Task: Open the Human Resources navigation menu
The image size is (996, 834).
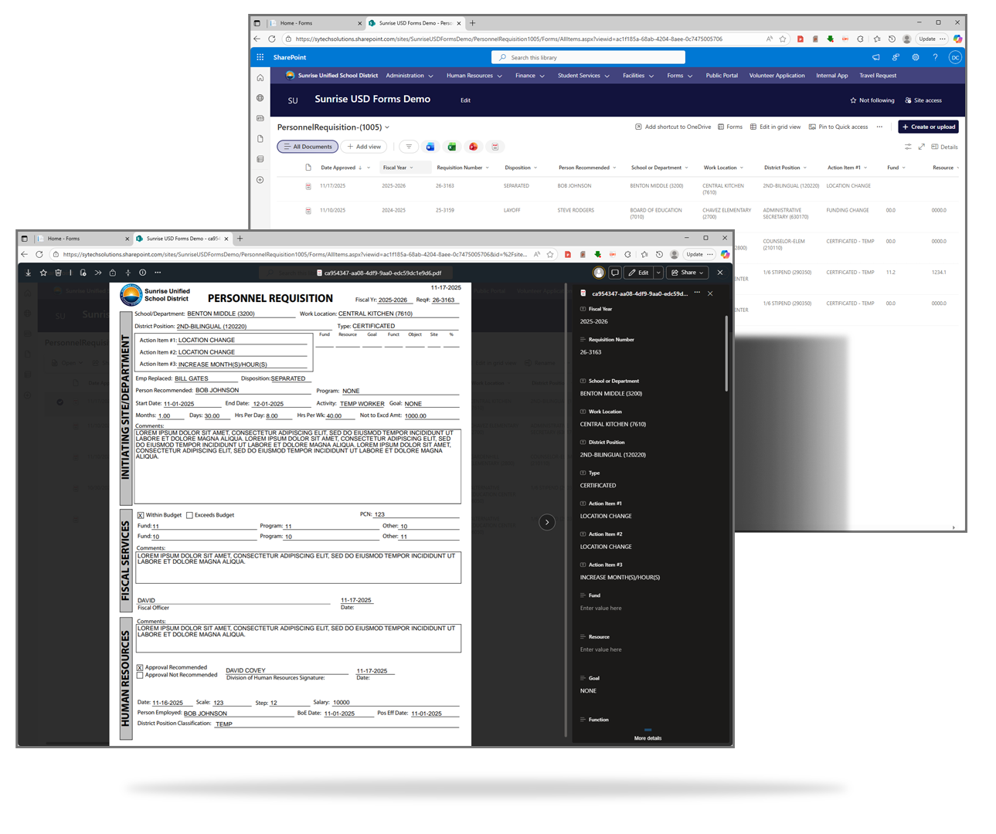Action: (x=474, y=76)
